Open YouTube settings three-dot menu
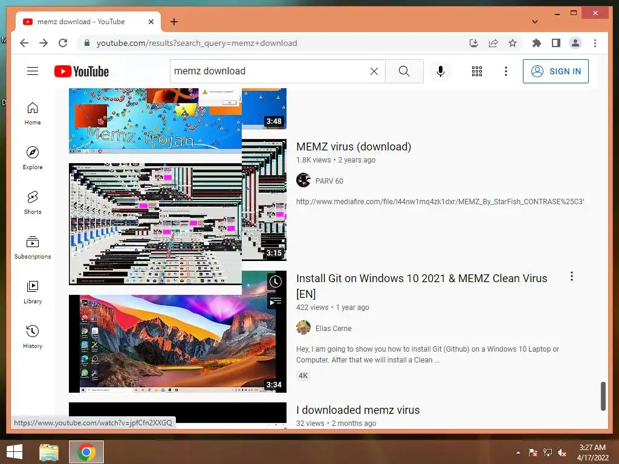Screen dimensions: 619x464 [x=506, y=71]
